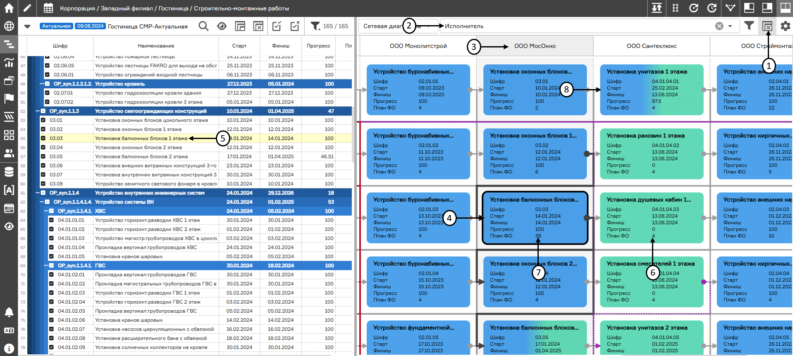Toggle checkbox for row 04.01.01.01
This screenshot has height=356, width=793.
click(x=51, y=220)
